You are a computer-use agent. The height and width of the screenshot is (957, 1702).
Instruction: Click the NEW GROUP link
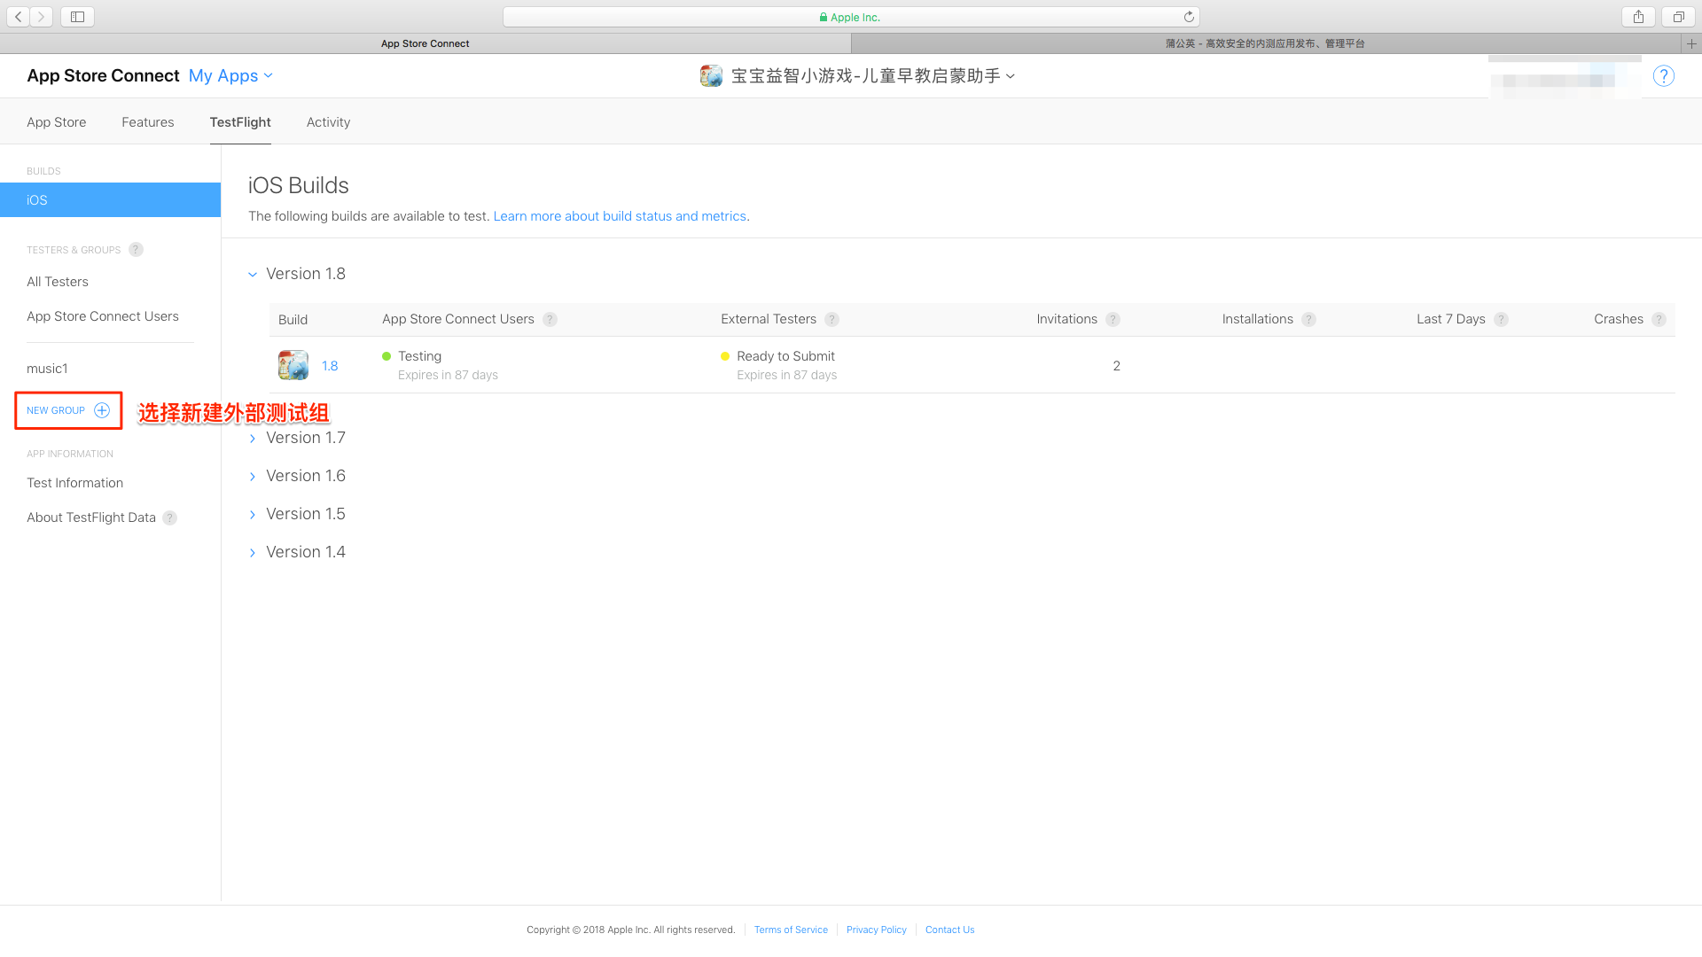[56, 410]
